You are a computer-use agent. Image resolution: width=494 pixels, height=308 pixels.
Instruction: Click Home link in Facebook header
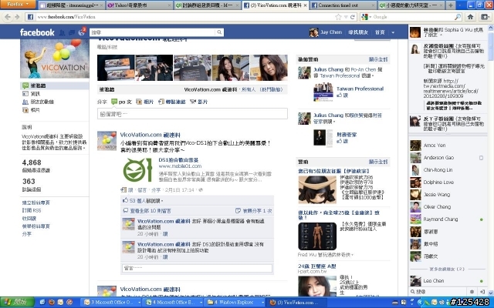pos(380,32)
